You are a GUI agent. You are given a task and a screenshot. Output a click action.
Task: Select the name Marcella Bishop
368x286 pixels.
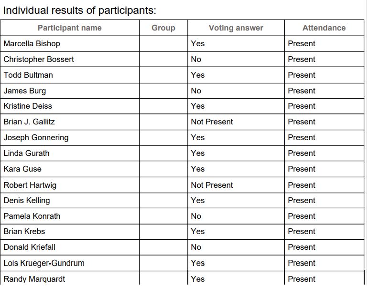(x=32, y=43)
